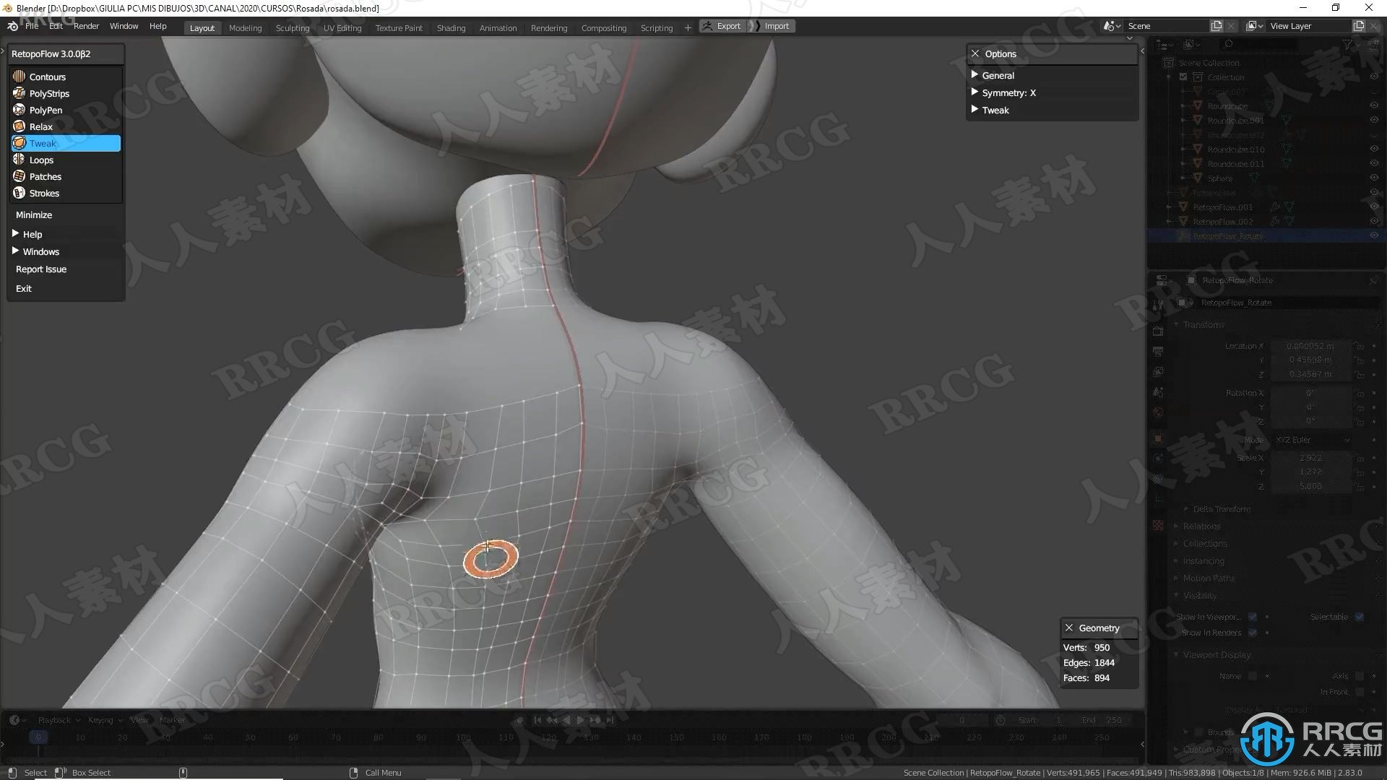Select the Strokes tool in RetopoFlow
This screenshot has width=1387, height=780.
44,192
